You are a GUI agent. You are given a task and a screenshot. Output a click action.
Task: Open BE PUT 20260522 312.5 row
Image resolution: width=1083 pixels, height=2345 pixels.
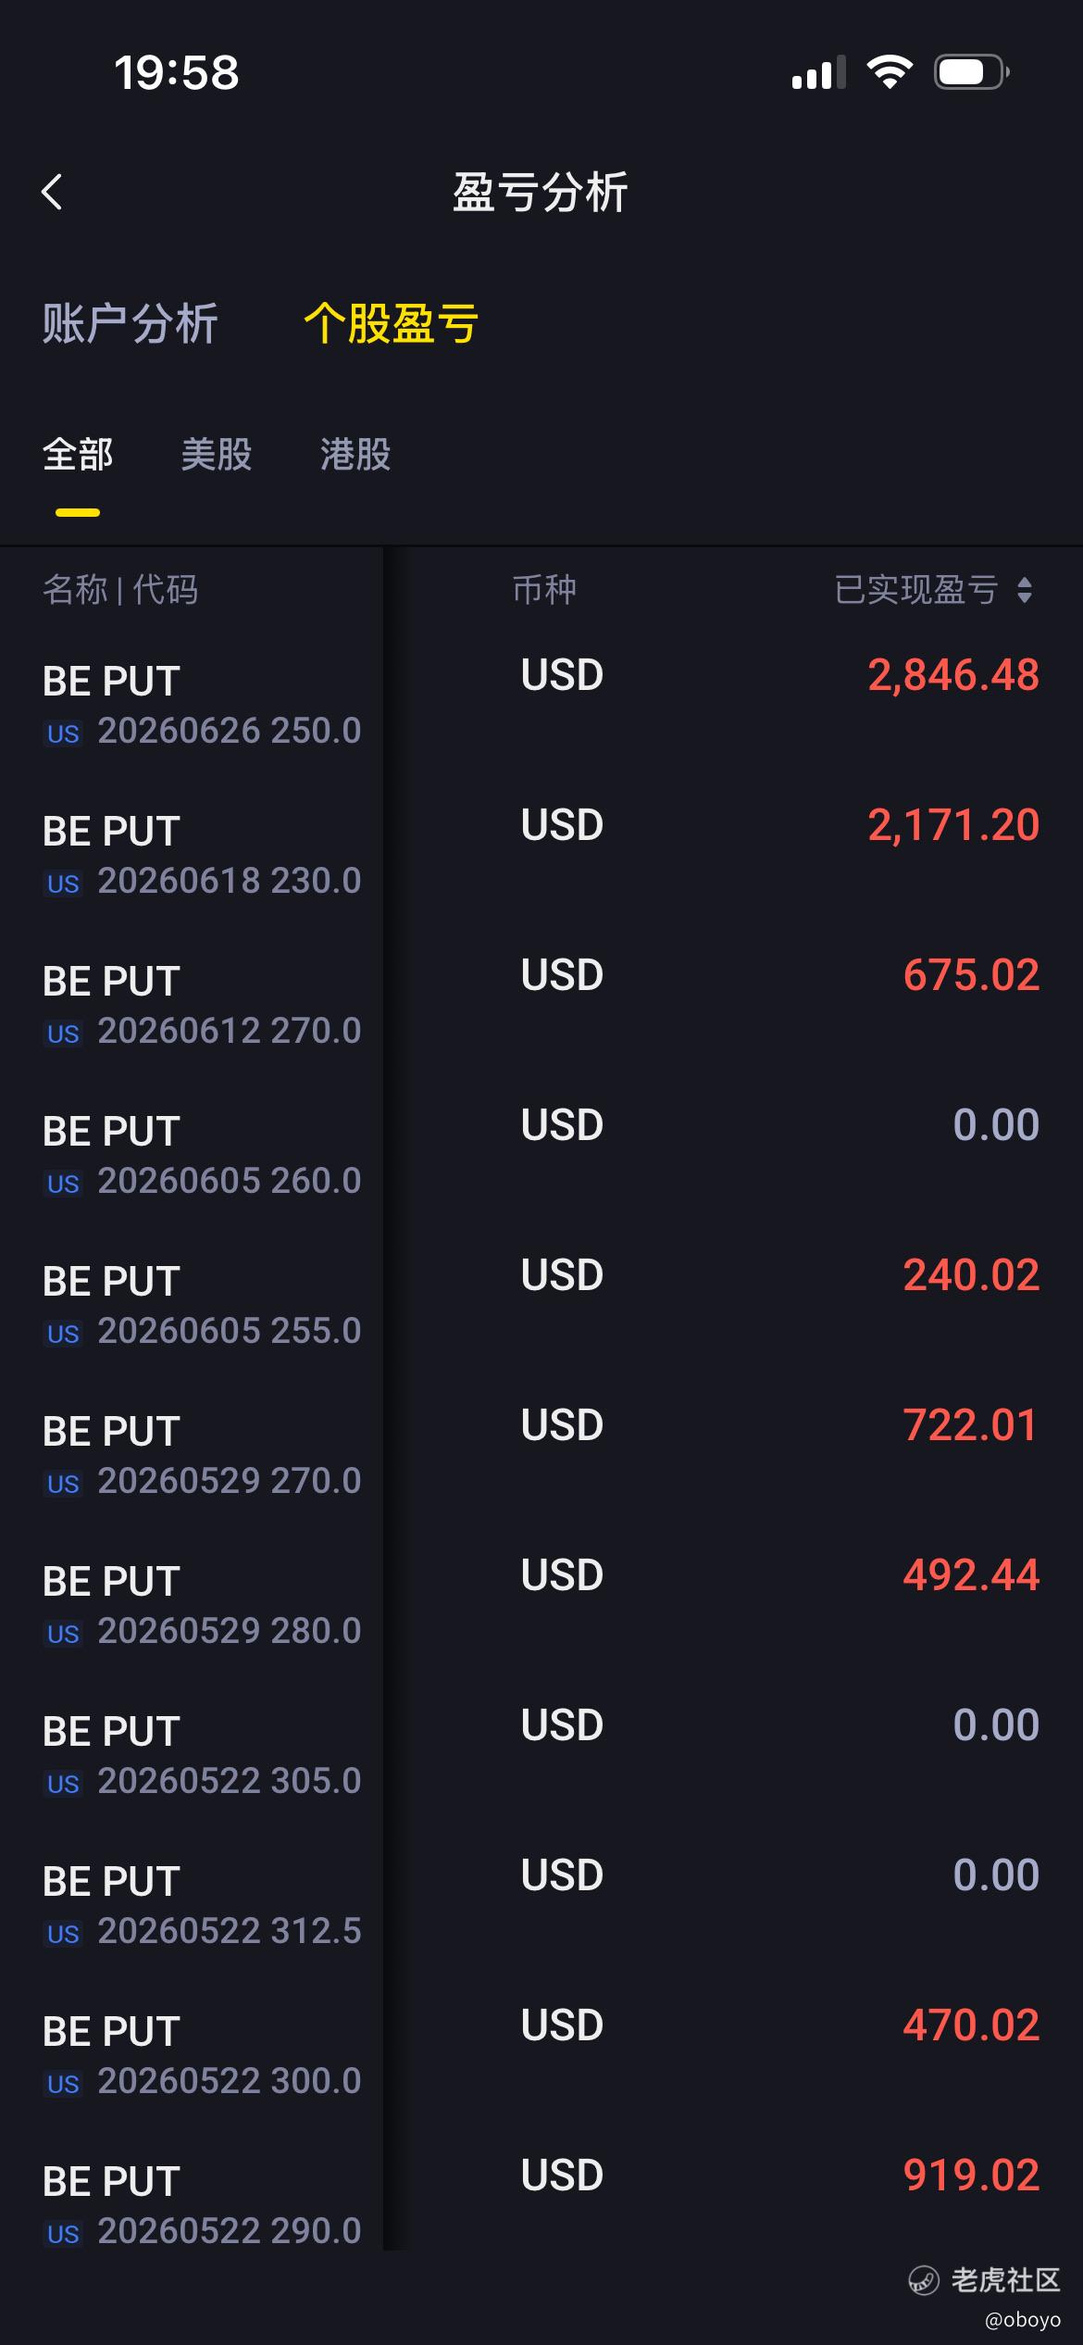pyautogui.click(x=541, y=1905)
